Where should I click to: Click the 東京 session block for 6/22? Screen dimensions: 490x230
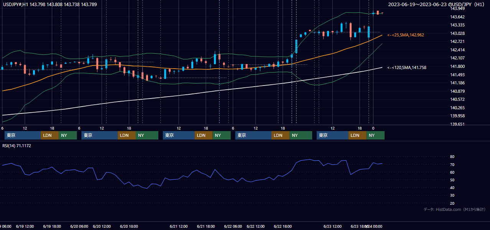[253, 135]
